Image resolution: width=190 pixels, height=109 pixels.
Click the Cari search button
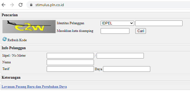point(141,31)
